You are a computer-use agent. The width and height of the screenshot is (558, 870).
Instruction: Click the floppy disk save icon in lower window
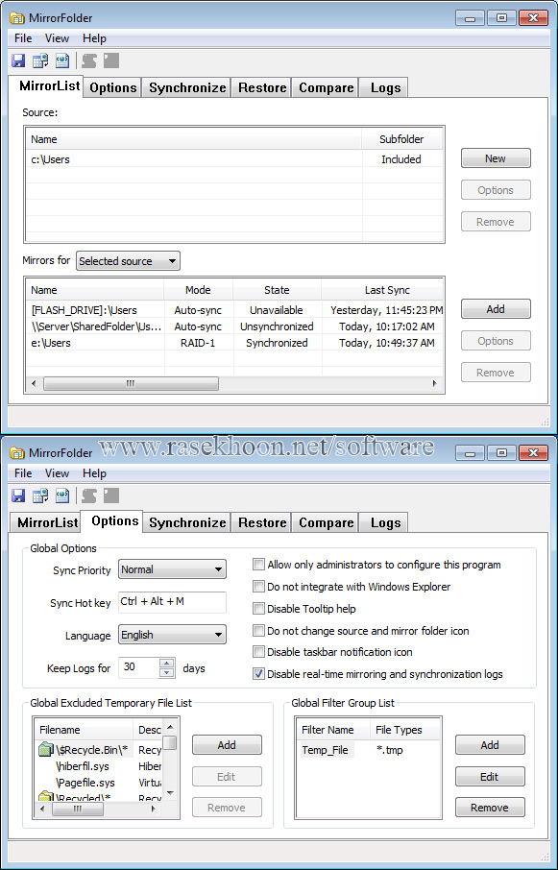18,495
